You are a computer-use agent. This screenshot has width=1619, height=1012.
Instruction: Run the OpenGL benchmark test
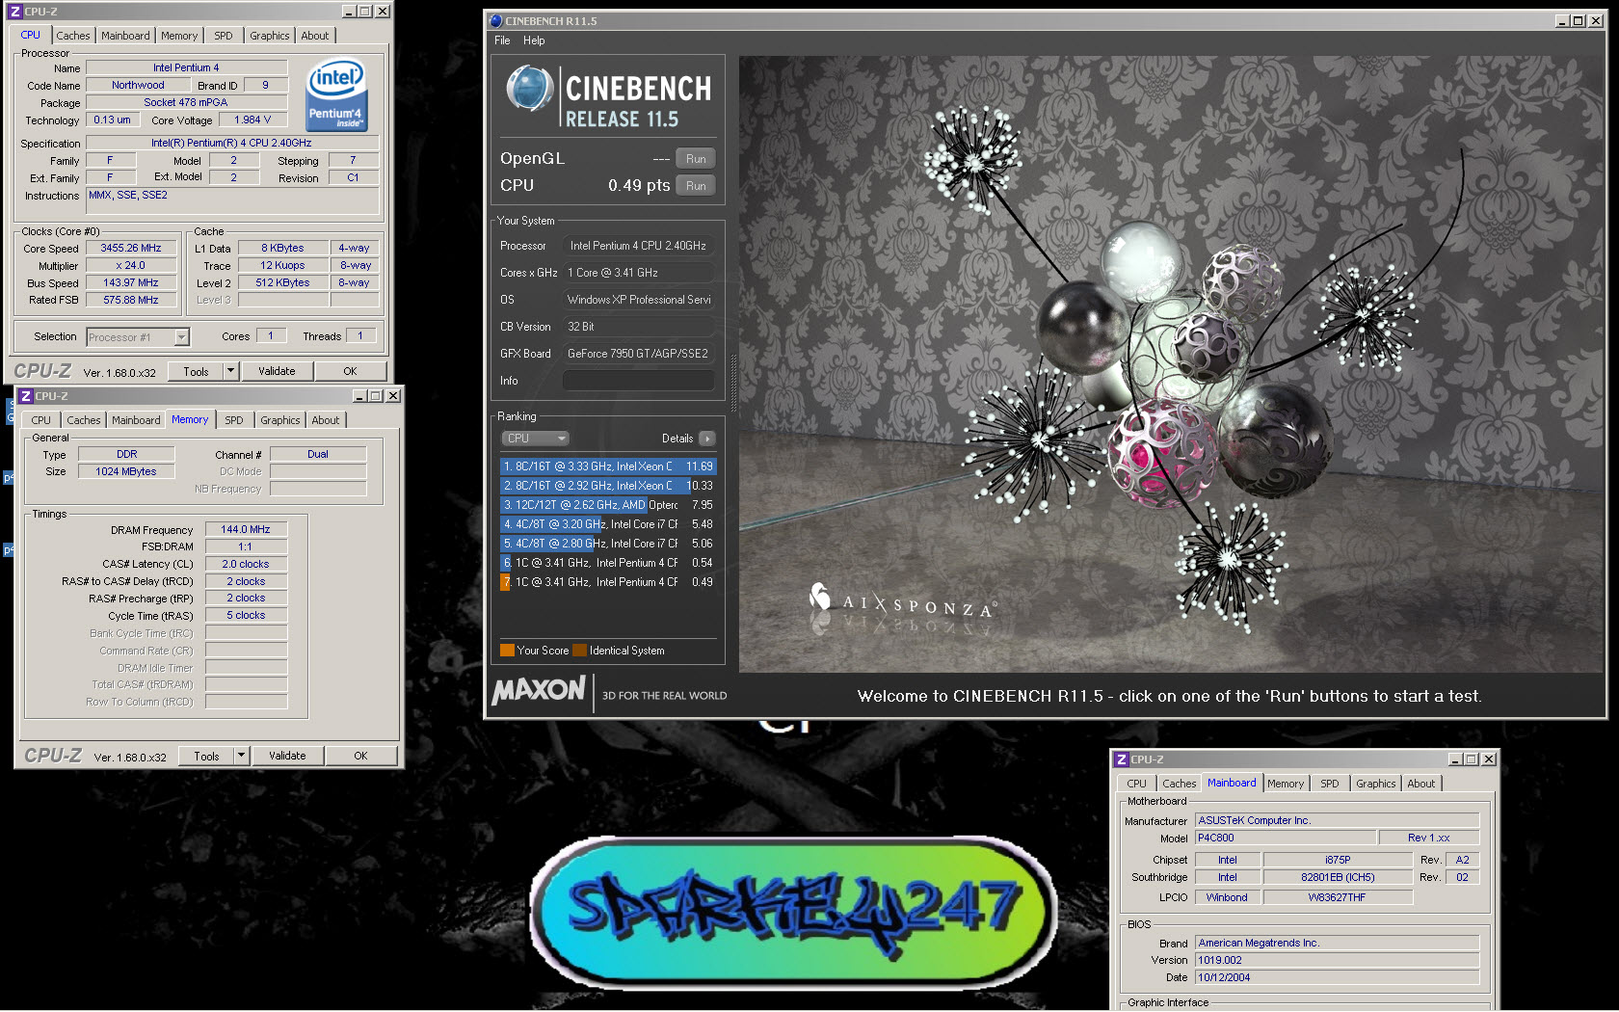point(696,159)
